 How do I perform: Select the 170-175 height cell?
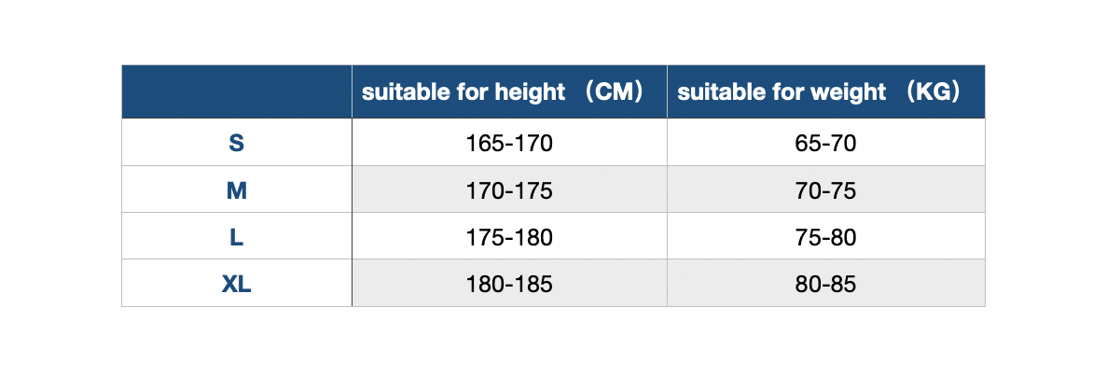coord(509,190)
